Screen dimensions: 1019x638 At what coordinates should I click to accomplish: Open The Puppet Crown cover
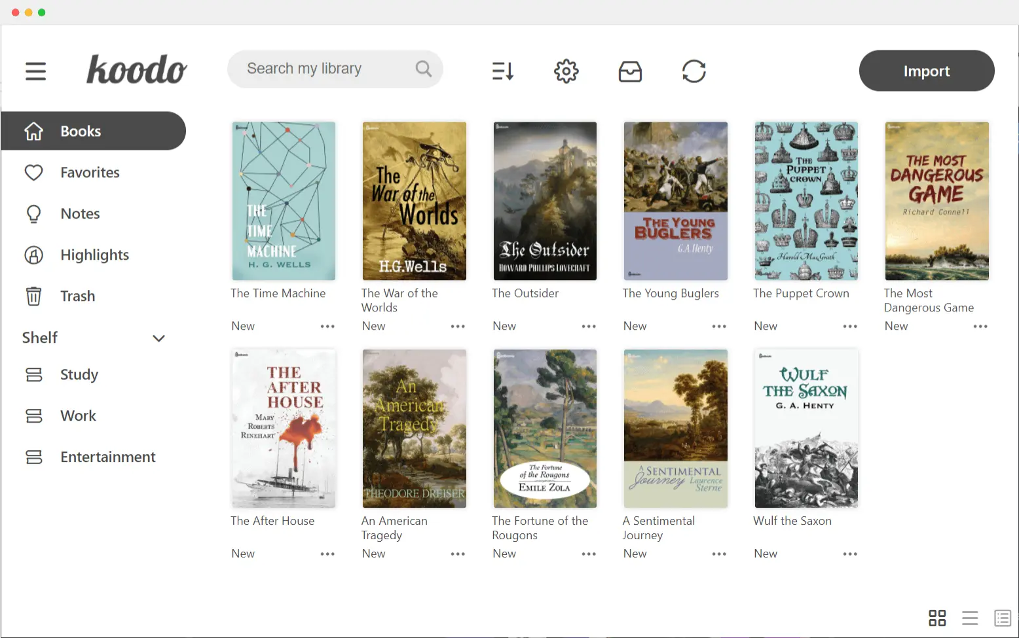click(806, 201)
